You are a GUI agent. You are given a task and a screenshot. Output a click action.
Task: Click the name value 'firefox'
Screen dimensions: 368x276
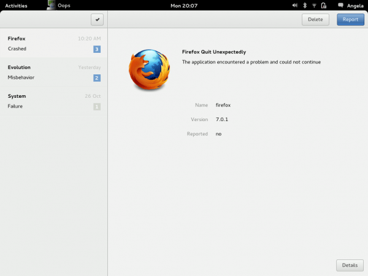[x=223, y=105]
